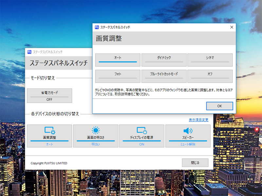Viewport: 262px width, 196px height.
Task: Click the 明るい brightness status label
Action: (x=96, y=144)
